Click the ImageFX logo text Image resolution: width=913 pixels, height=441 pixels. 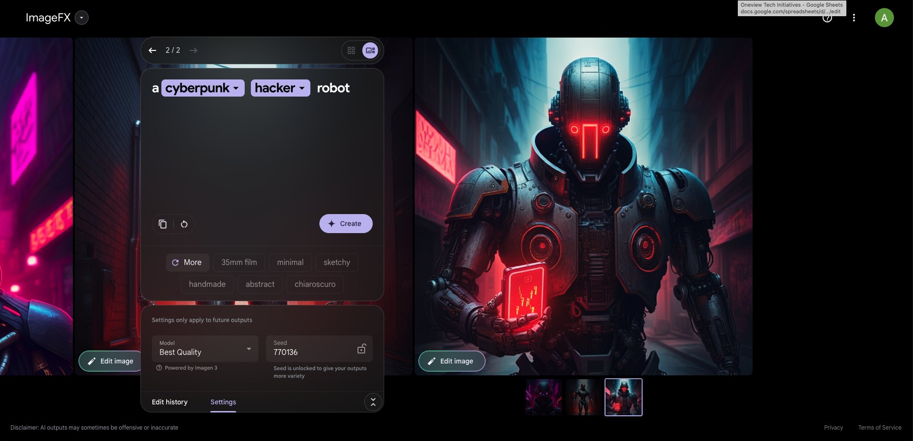click(48, 18)
